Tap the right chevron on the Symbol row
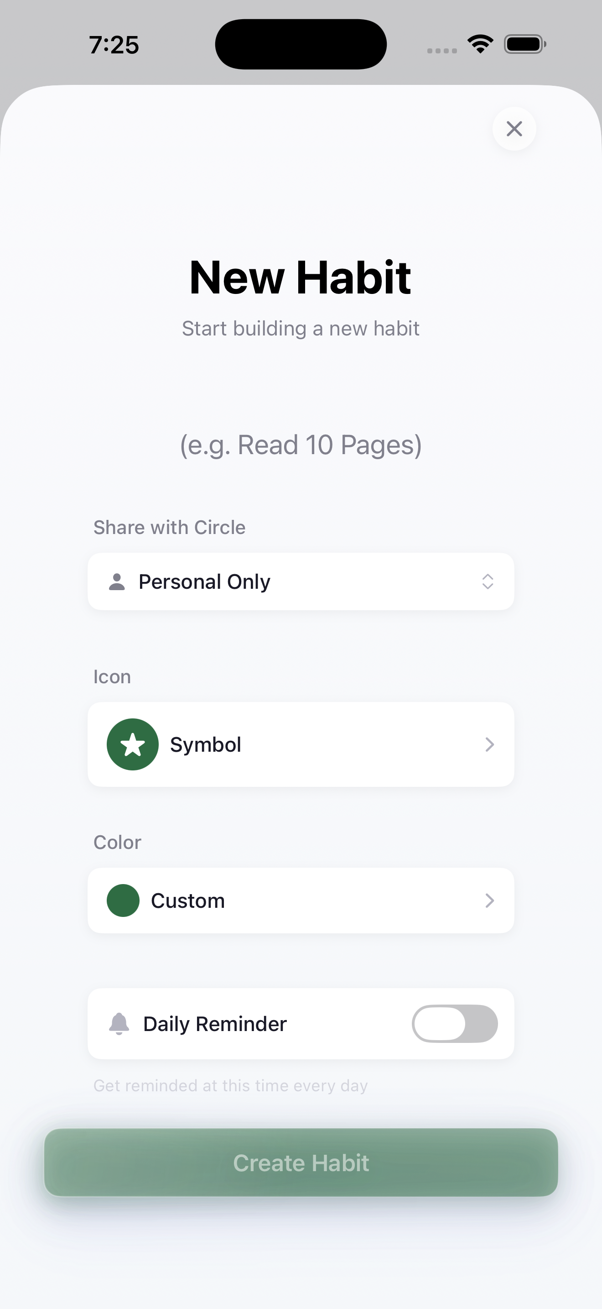The image size is (602, 1309). point(490,744)
